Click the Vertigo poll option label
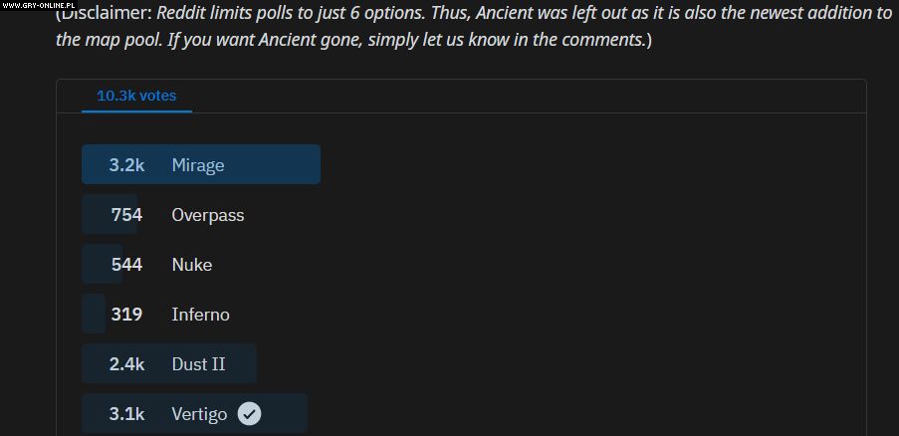 click(x=199, y=414)
